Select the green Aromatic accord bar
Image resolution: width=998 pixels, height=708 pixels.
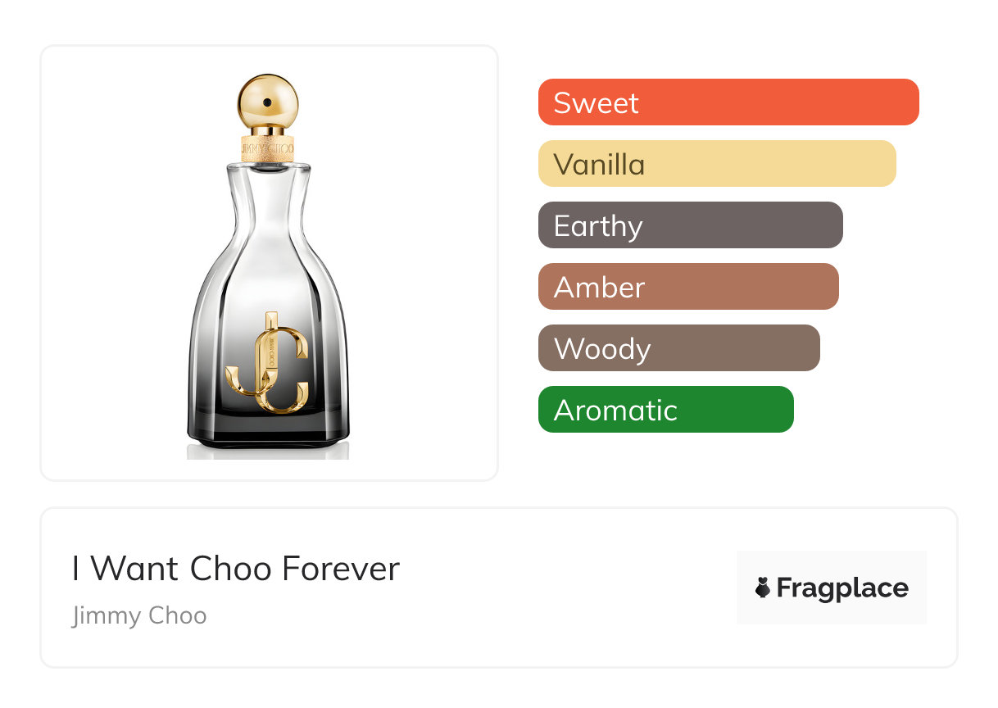665,410
